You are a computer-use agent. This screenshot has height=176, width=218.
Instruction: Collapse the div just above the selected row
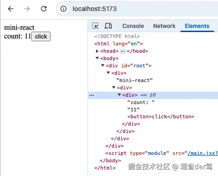tap(114, 88)
